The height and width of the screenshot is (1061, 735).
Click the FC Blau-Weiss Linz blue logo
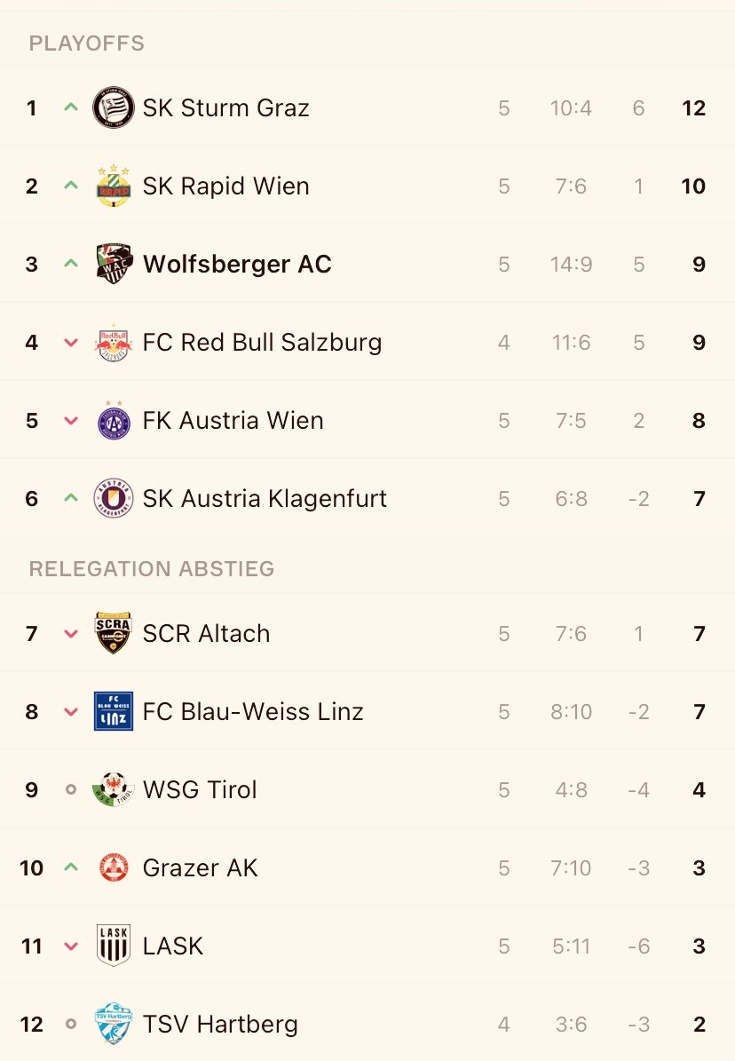pos(113,712)
